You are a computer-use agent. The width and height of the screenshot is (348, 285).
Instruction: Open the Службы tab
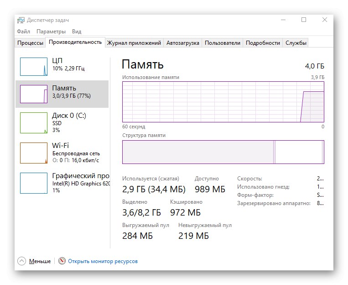[296, 43]
